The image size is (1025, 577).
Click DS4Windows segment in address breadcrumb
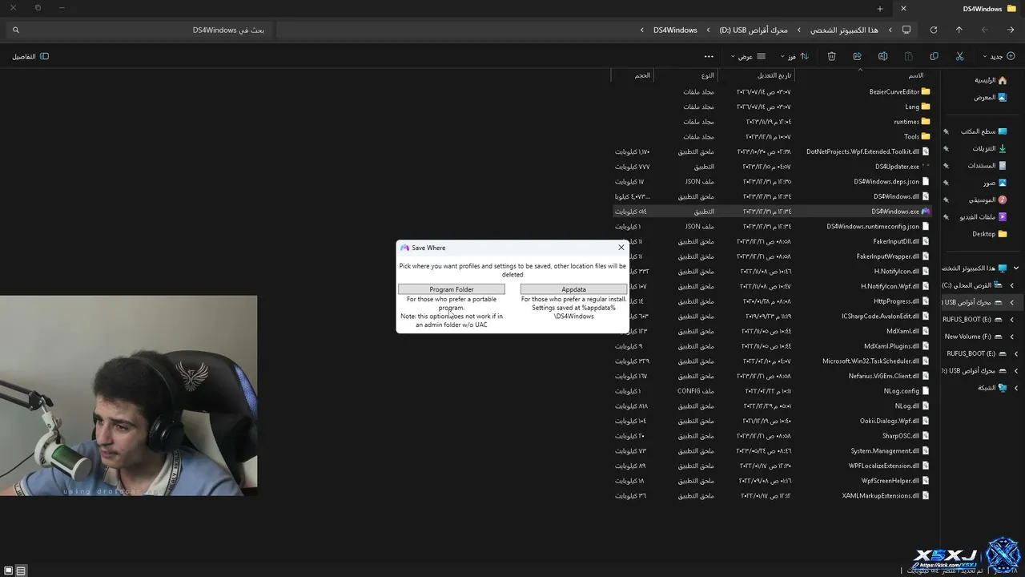tap(675, 30)
